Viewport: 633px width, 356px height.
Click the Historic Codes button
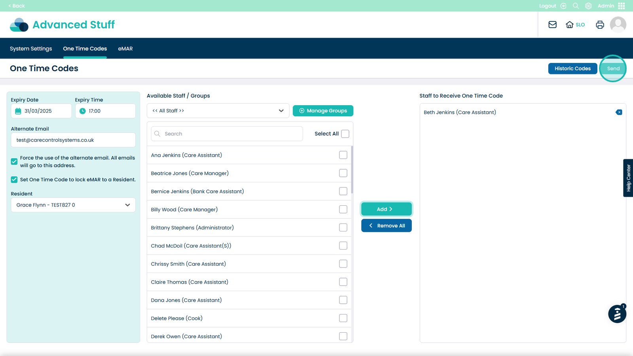click(572, 68)
